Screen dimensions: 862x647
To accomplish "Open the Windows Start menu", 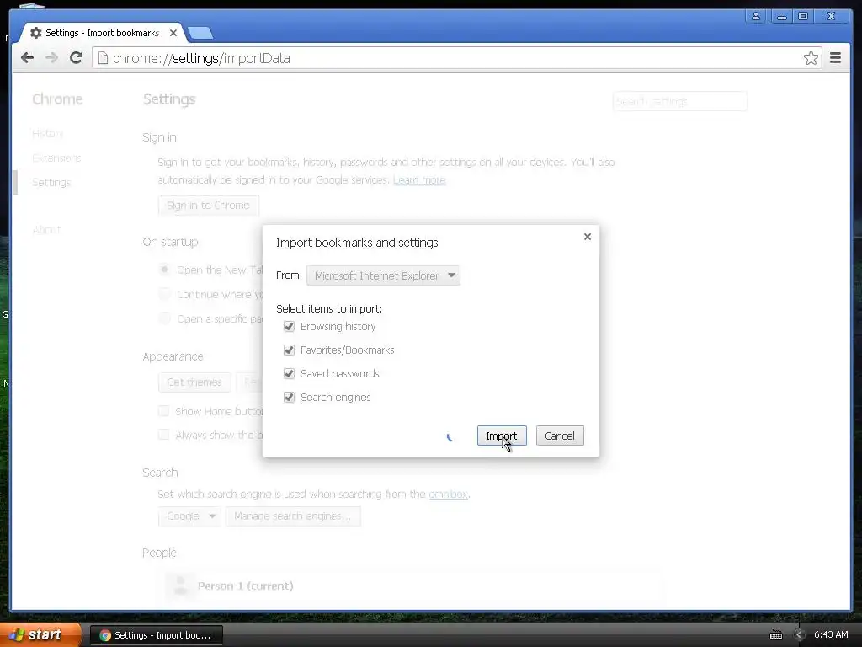I will click(40, 634).
